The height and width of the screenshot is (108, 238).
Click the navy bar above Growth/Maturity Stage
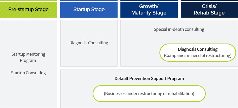point(149,0)
